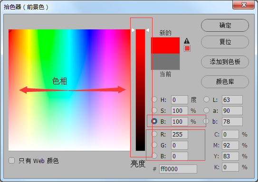Click the 添加到色板 button
The width and height of the screenshot is (258, 182).
[x=225, y=62]
